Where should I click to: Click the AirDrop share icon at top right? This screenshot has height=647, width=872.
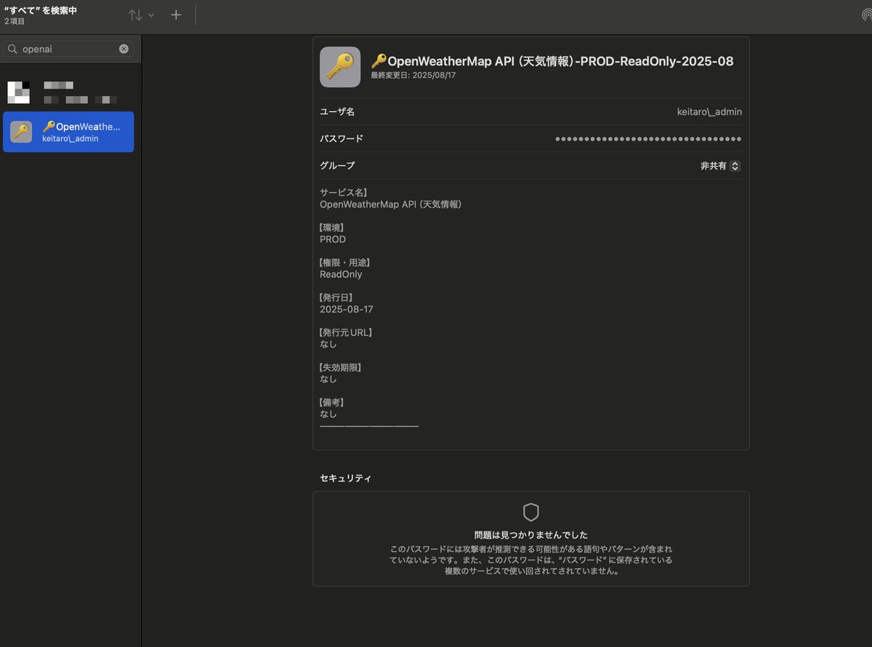[x=865, y=15]
